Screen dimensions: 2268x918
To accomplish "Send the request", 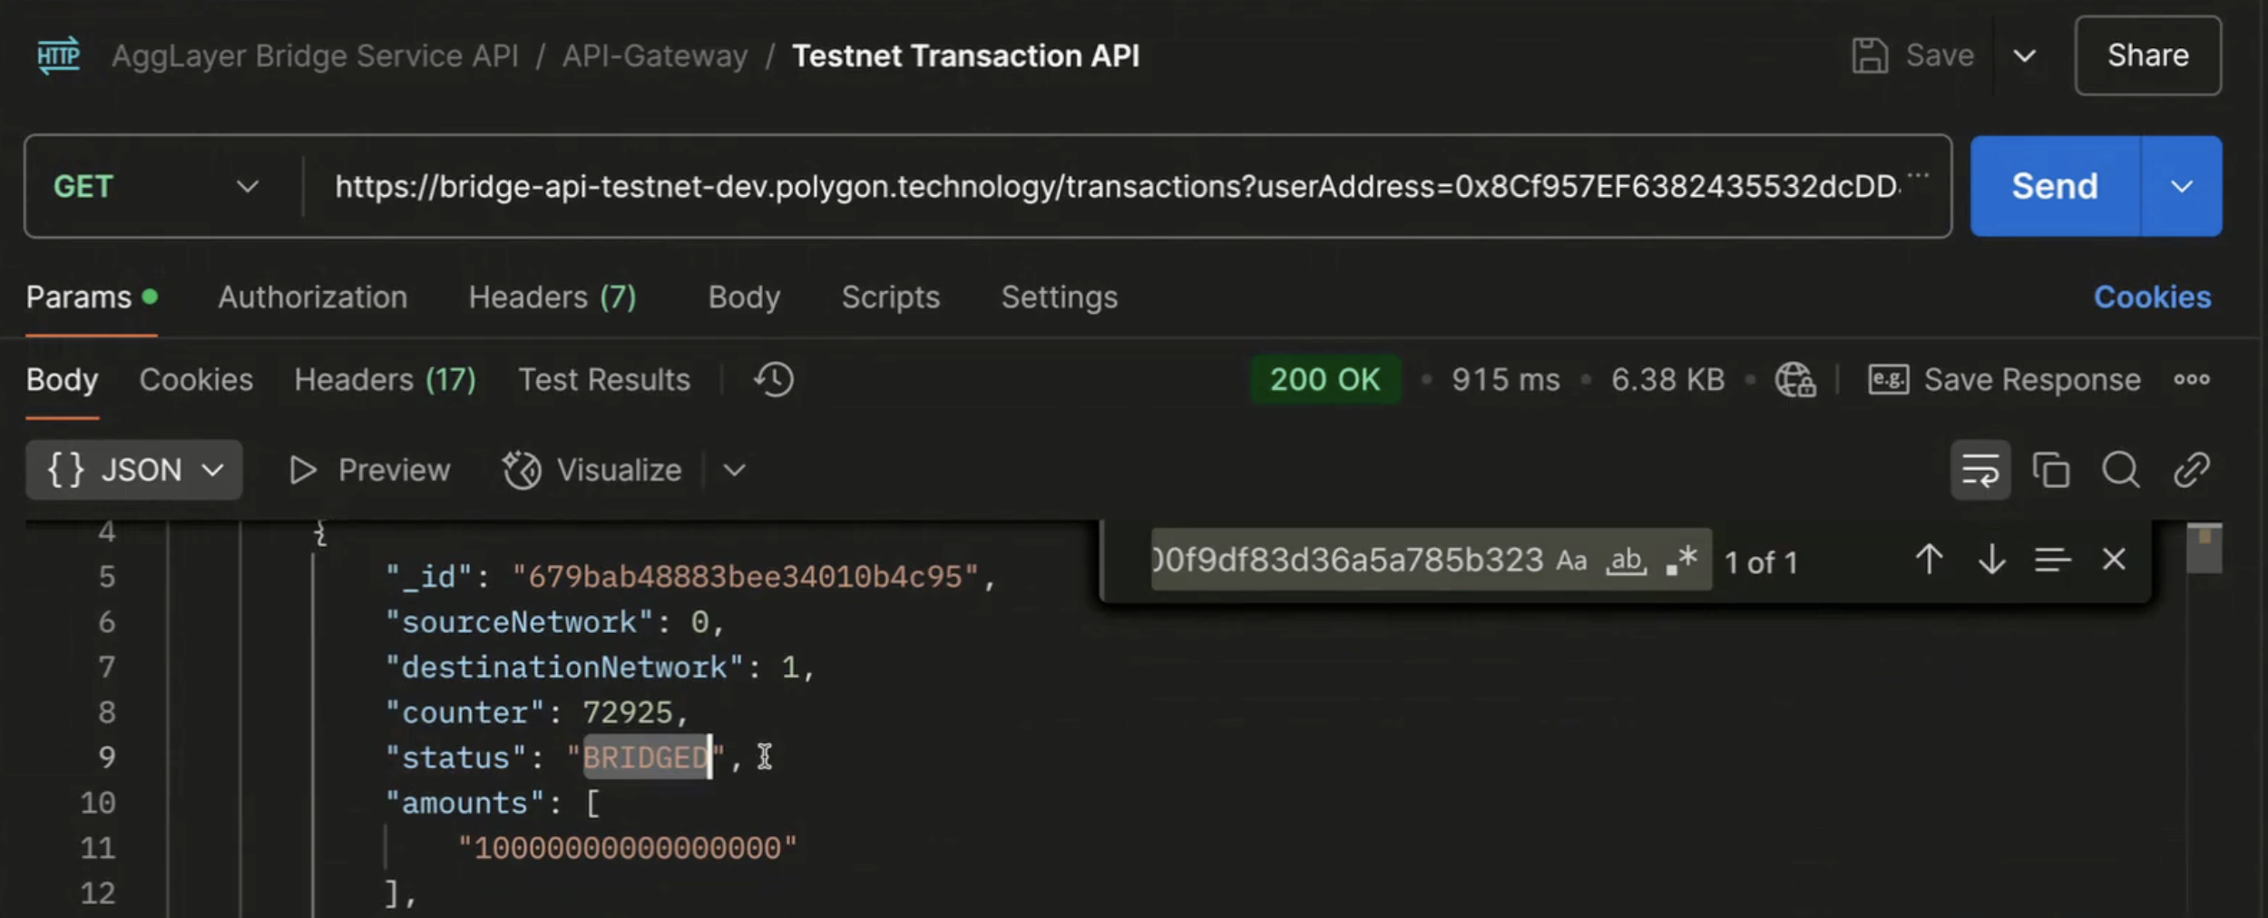I will point(2055,187).
